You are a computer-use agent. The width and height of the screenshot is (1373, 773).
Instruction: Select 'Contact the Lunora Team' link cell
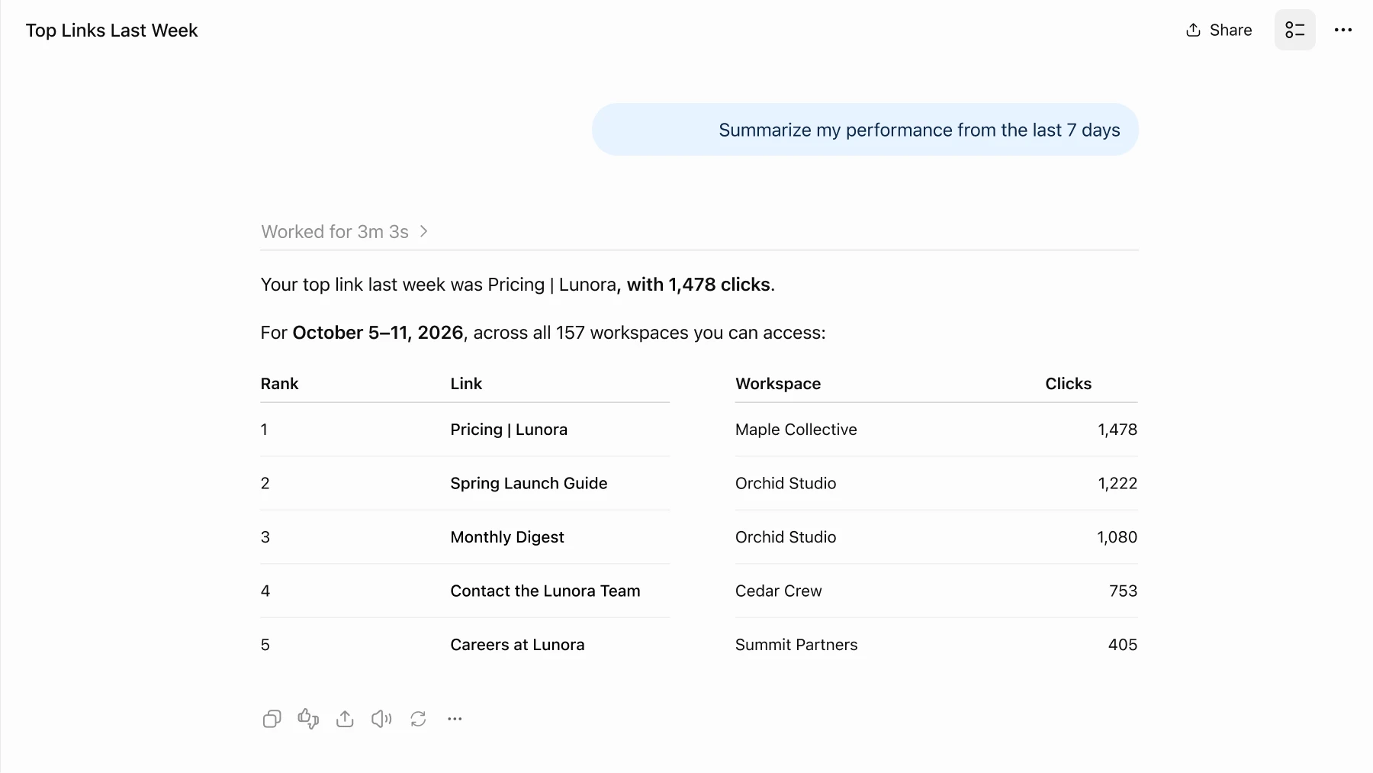click(x=545, y=591)
